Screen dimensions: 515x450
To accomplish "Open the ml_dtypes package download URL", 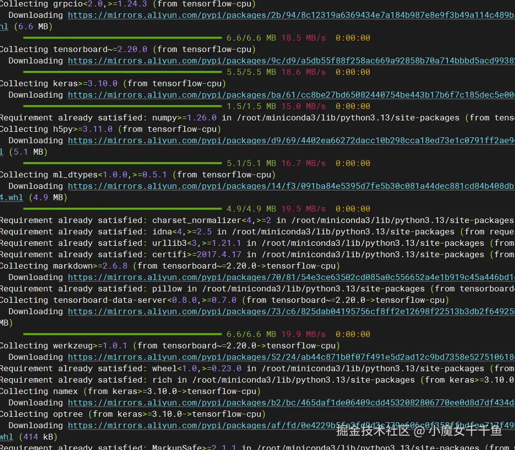I will click(x=291, y=186).
